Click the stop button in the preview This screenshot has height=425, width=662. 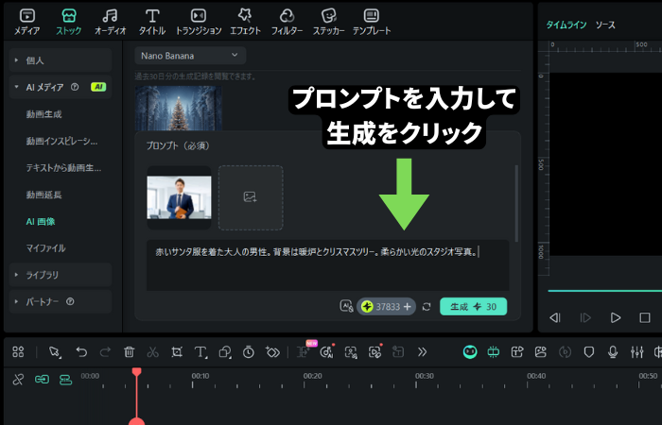[x=645, y=317]
